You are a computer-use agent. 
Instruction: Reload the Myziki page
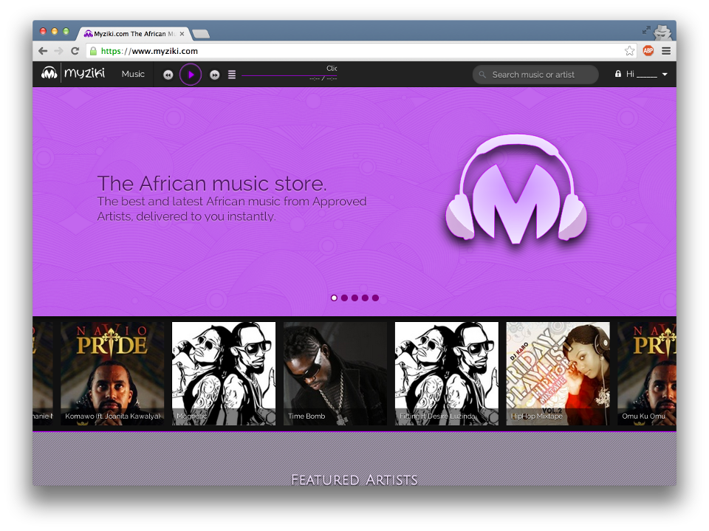click(x=75, y=51)
